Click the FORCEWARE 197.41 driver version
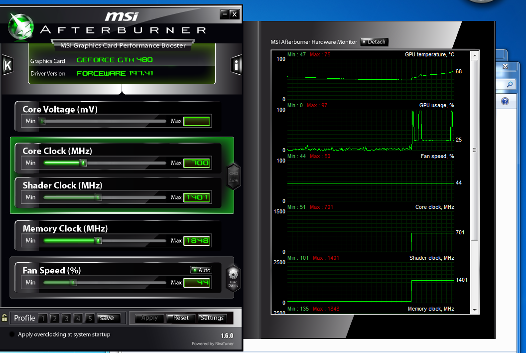This screenshot has height=353, width=526. click(x=115, y=73)
